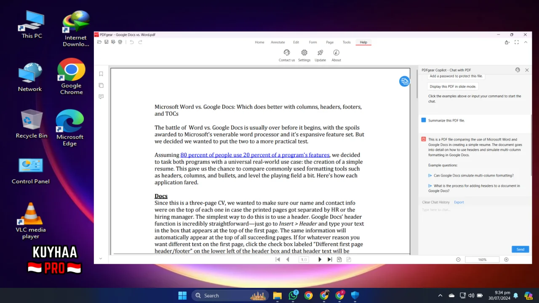Show the page thumbnails sidebar panel
539x303 pixels.
pos(101,85)
